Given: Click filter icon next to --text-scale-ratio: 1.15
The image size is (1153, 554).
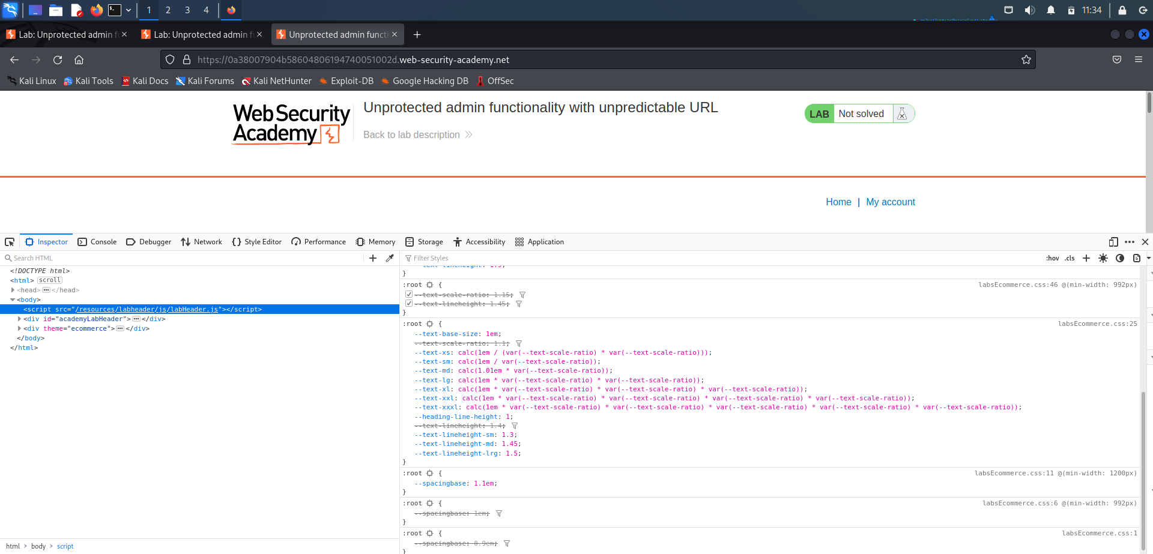Looking at the screenshot, I should click(x=522, y=295).
